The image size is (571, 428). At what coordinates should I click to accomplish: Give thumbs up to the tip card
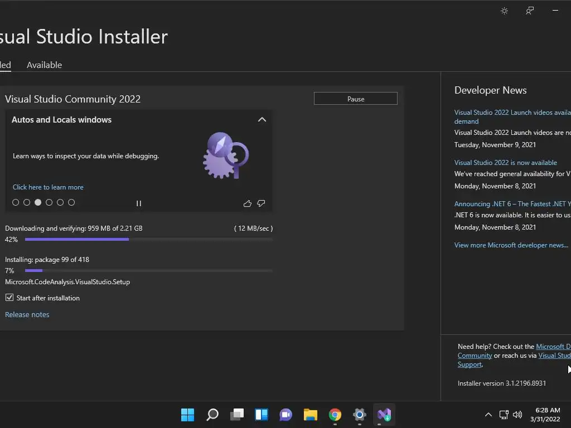(248, 203)
